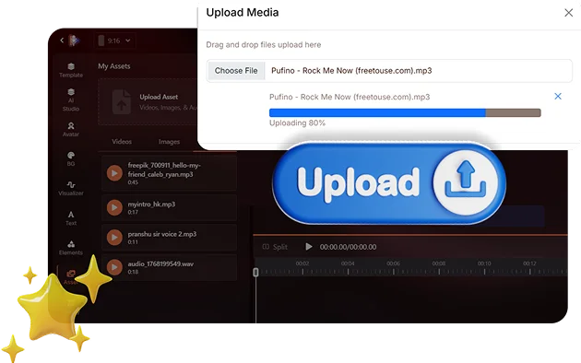The width and height of the screenshot is (581, 363).
Task: Open the AI Studio sidebar section
Action: (x=71, y=100)
